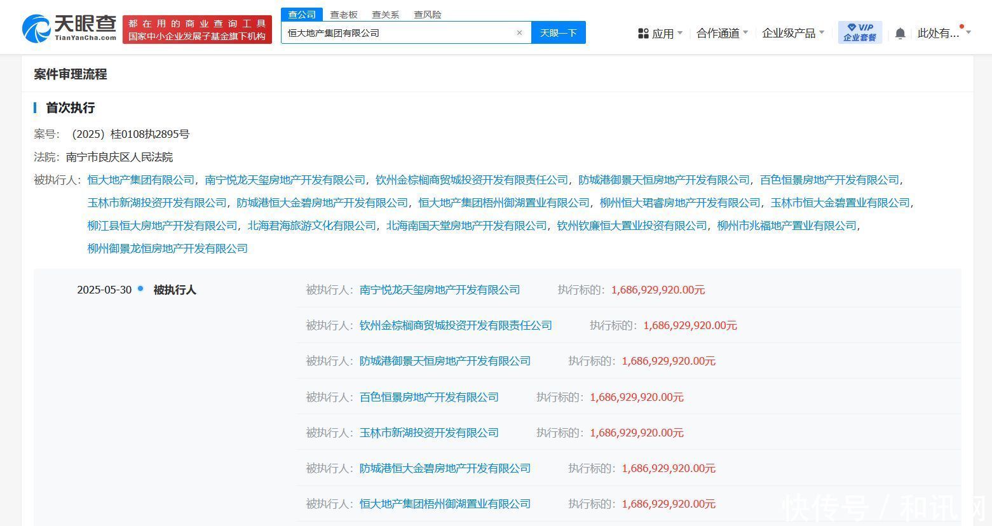Click the 2025-05-30 timeline marker dot
Screen dimensions: 992x526
coord(140,288)
